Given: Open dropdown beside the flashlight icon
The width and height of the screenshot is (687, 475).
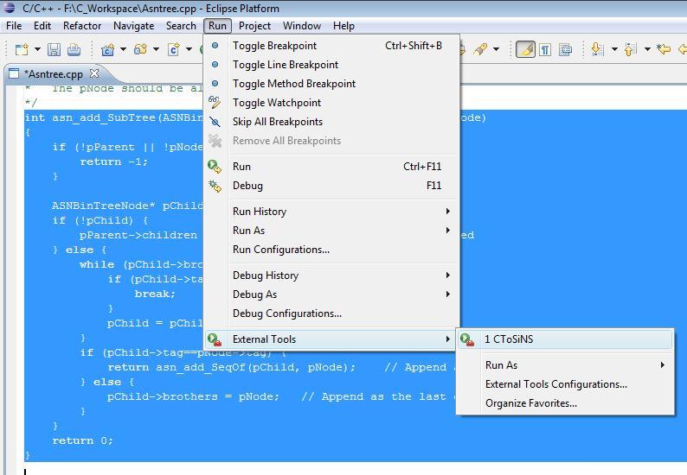Looking at the screenshot, I should click(x=497, y=49).
